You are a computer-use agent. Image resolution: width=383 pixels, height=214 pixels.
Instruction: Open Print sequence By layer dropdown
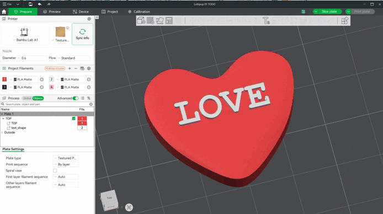click(66, 164)
